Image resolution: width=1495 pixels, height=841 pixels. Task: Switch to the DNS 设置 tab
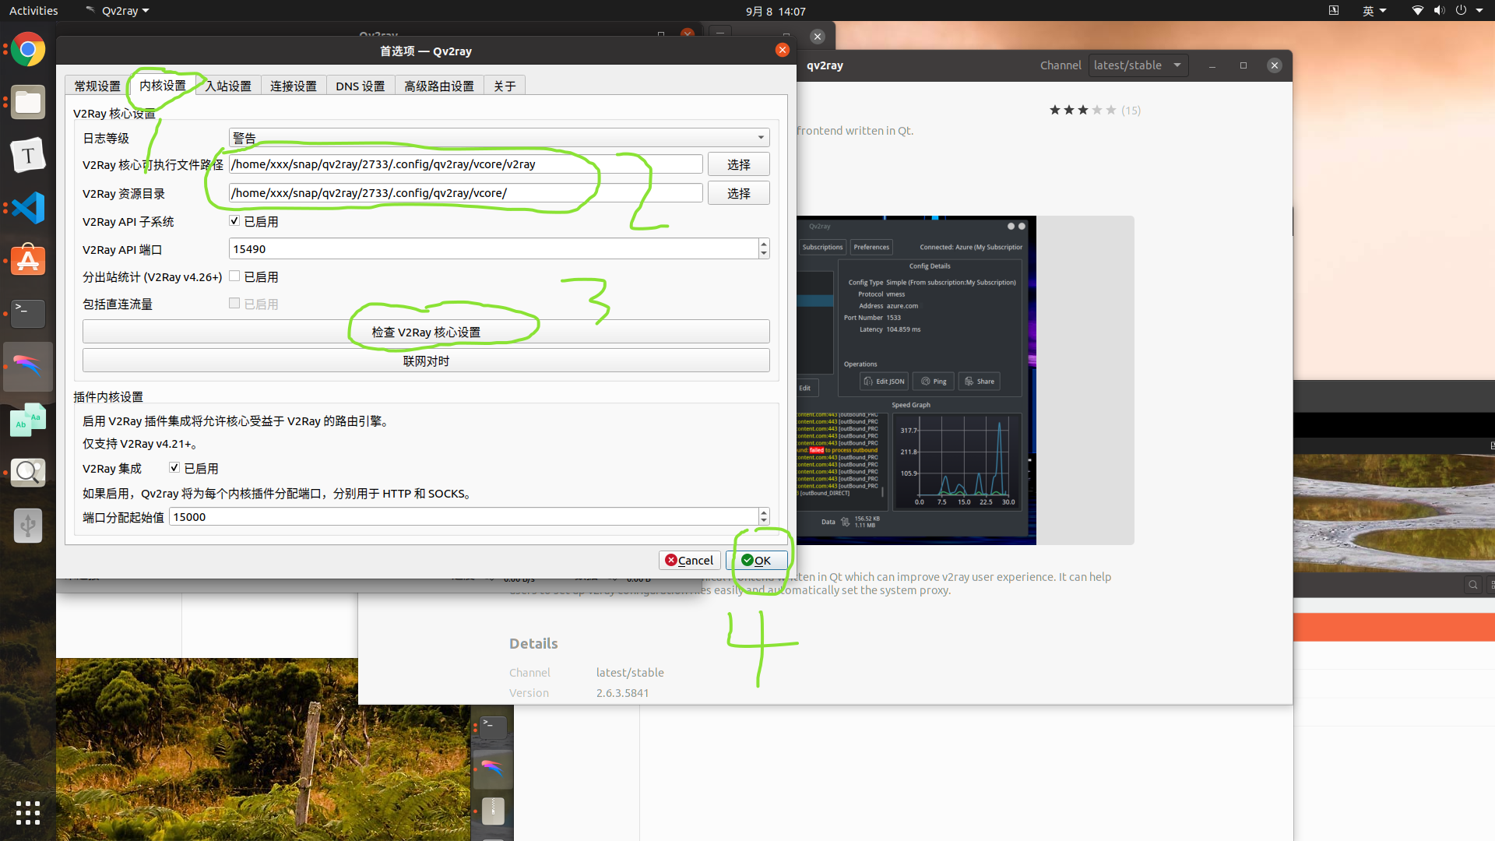pyautogui.click(x=360, y=86)
